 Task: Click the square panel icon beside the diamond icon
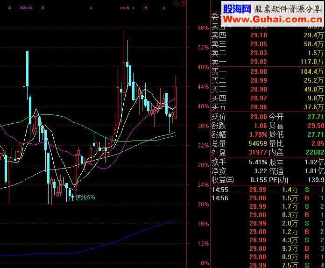pyautogui.click(x=183, y=4)
